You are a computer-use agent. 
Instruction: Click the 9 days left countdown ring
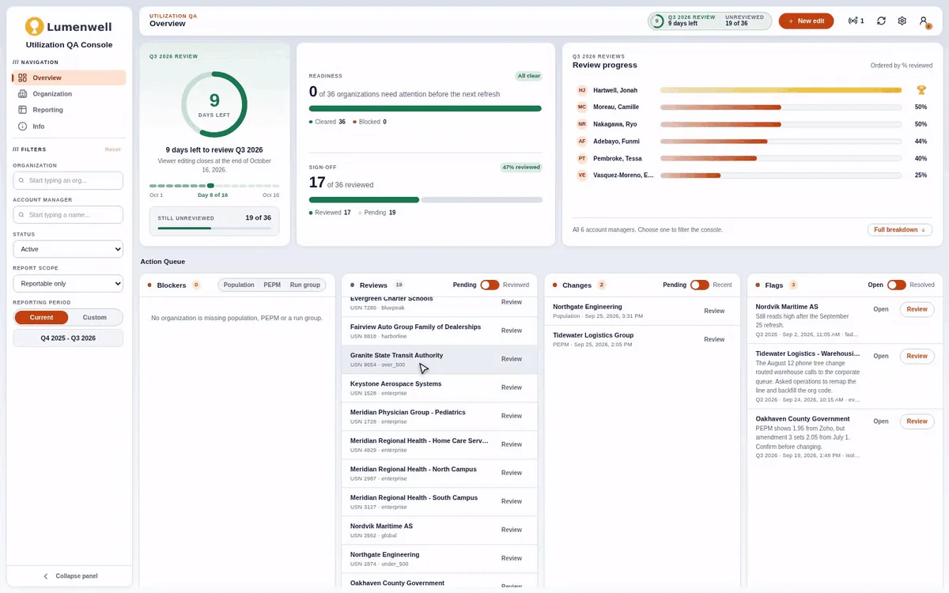214,104
